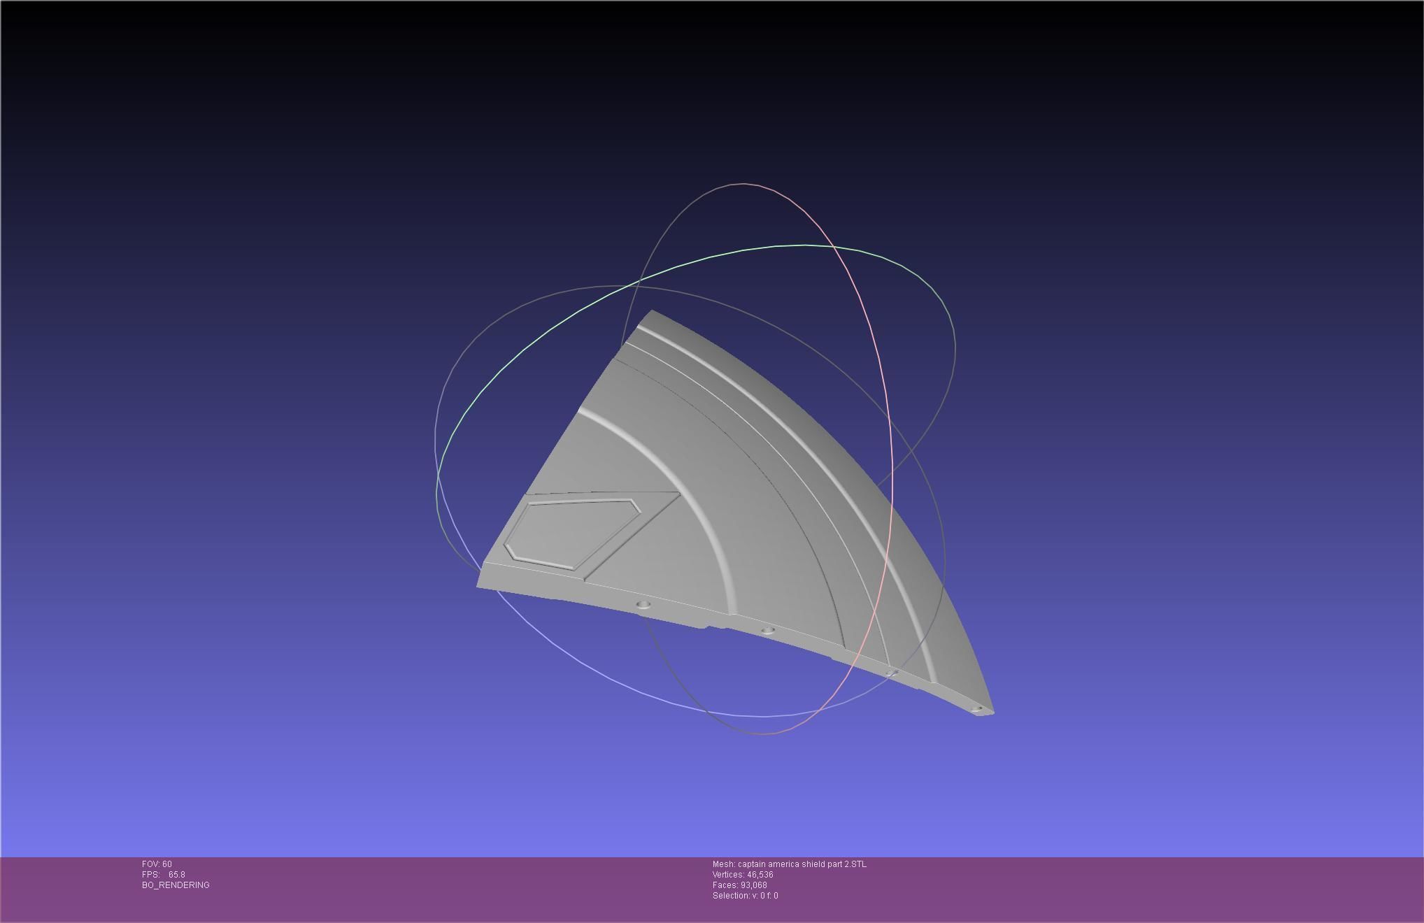
Task: Click the Selection: v: 0 f: 0 text
Action: click(745, 896)
